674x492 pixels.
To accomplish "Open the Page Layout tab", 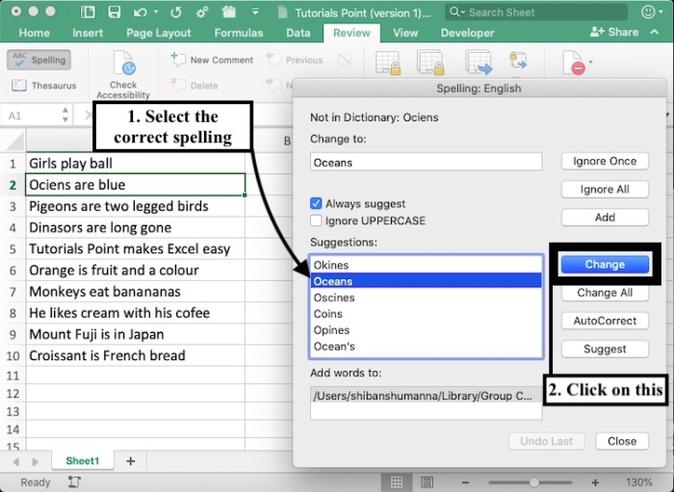I will pyautogui.click(x=159, y=33).
